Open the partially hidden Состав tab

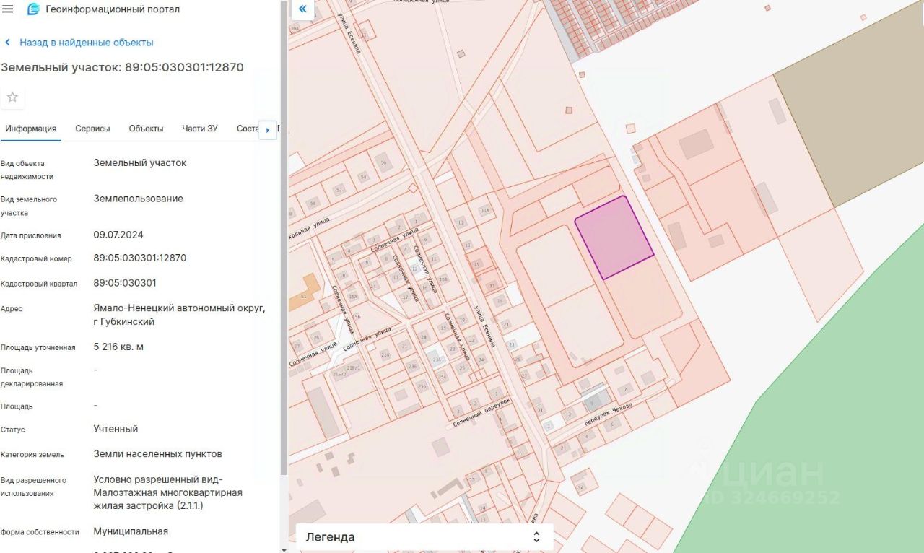[x=248, y=129]
